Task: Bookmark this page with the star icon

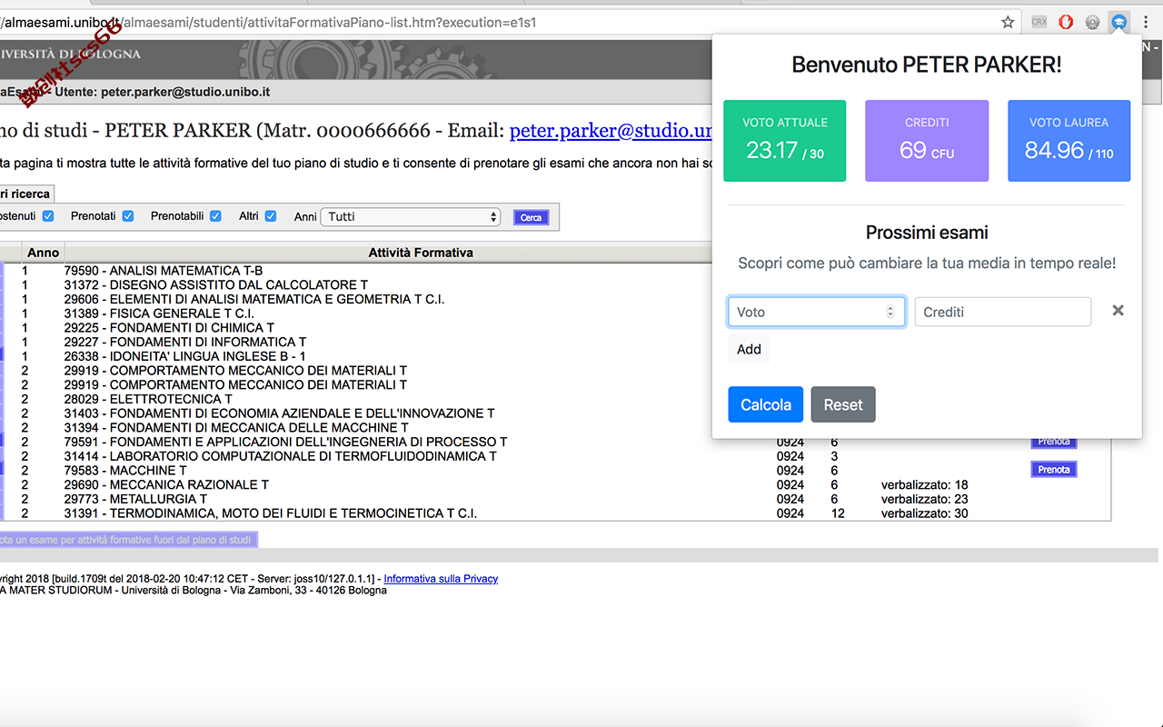Action: click(1008, 22)
